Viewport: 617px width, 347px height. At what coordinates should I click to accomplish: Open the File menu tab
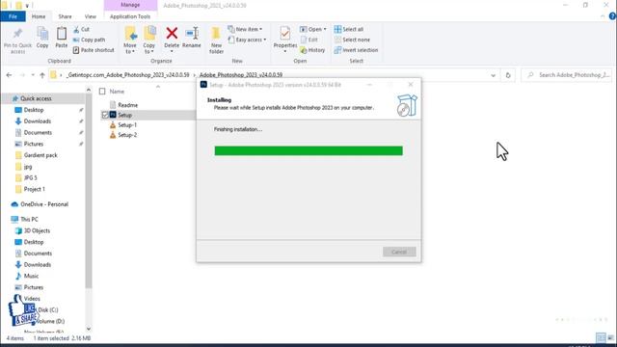[x=13, y=16]
